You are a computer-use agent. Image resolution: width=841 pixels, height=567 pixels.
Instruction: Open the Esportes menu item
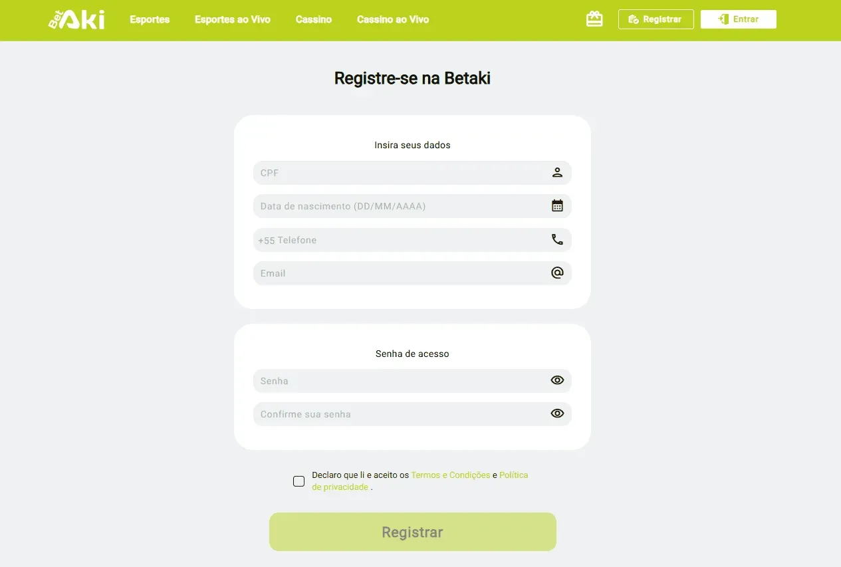pyautogui.click(x=150, y=19)
